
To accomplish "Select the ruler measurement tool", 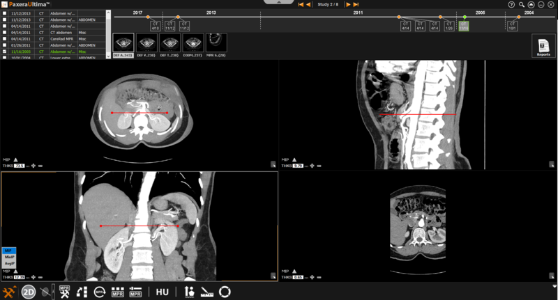I will click(x=207, y=292).
